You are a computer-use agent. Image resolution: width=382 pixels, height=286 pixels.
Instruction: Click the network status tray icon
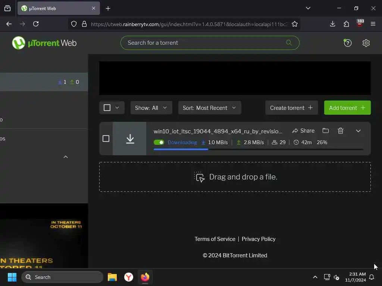click(x=327, y=277)
